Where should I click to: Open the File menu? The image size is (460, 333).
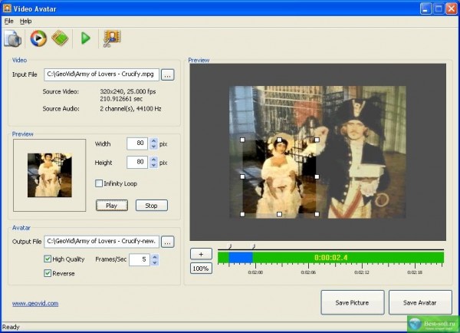(9, 21)
